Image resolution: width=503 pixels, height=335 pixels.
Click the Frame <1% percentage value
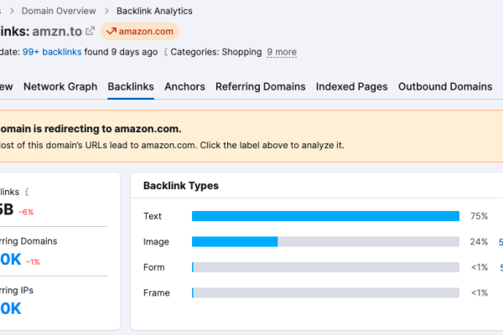coord(480,292)
